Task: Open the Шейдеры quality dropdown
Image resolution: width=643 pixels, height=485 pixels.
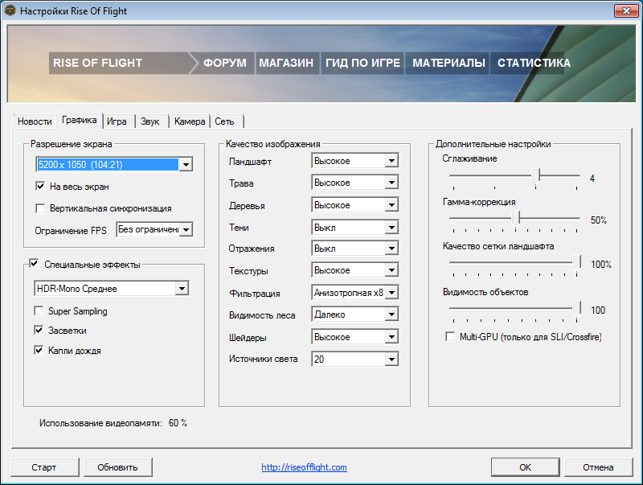Action: tap(354, 337)
